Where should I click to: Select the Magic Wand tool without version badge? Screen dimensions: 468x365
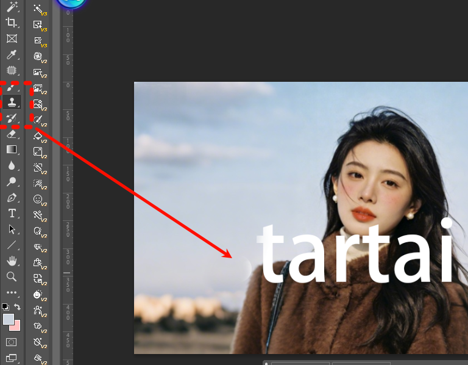[12, 6]
